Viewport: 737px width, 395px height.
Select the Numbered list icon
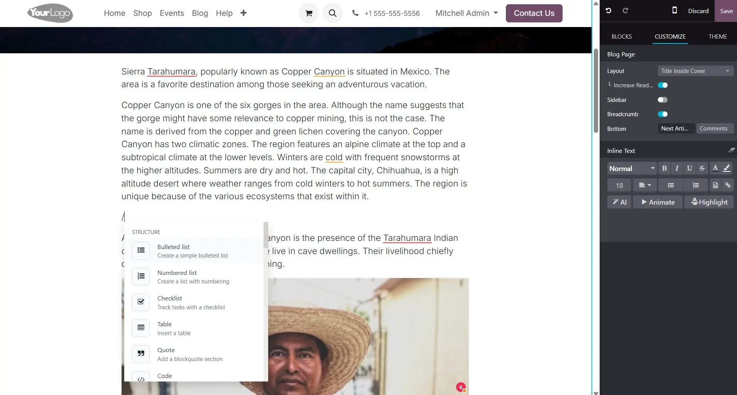tap(141, 276)
